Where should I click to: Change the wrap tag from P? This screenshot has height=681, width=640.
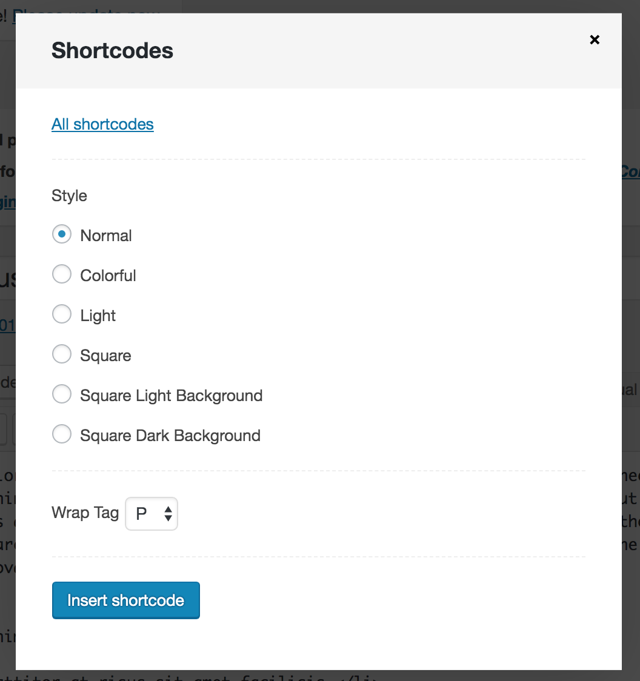(x=151, y=513)
